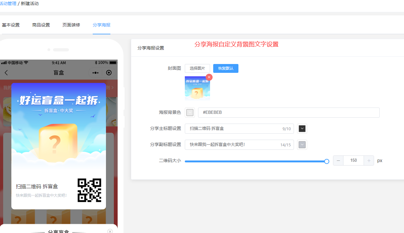Screen dimensions: 404x233
Task: Click the QR code in poster preview
Action: (x=90, y=190)
